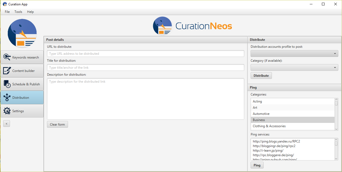Focus the Description for distribution textarea
Screen dimensions: 342x172
tap(146, 99)
